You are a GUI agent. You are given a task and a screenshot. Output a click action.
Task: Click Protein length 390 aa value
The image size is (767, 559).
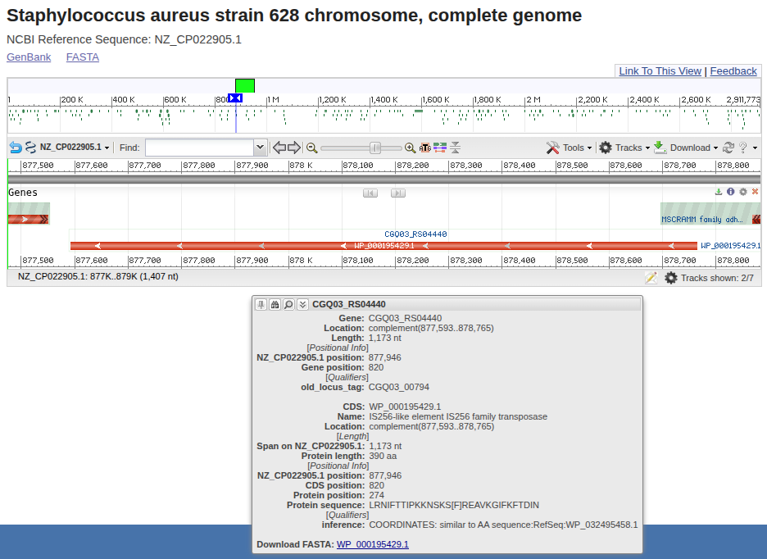[x=383, y=457]
